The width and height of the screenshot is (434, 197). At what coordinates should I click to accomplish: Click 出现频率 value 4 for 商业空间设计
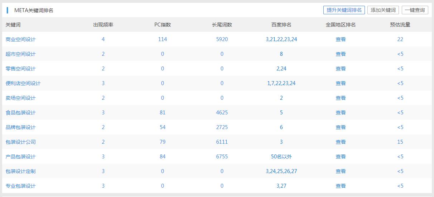pos(103,39)
